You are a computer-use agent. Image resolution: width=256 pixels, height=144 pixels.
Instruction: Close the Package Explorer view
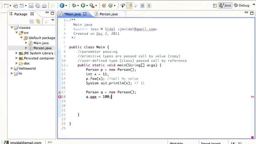(x=32, y=14)
